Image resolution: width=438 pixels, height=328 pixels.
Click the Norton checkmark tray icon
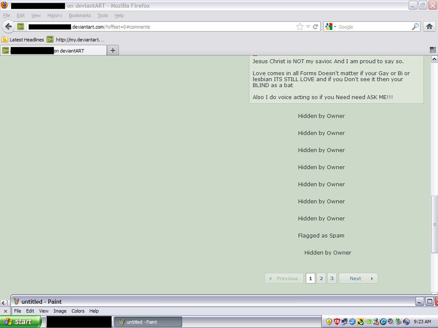coord(360,322)
